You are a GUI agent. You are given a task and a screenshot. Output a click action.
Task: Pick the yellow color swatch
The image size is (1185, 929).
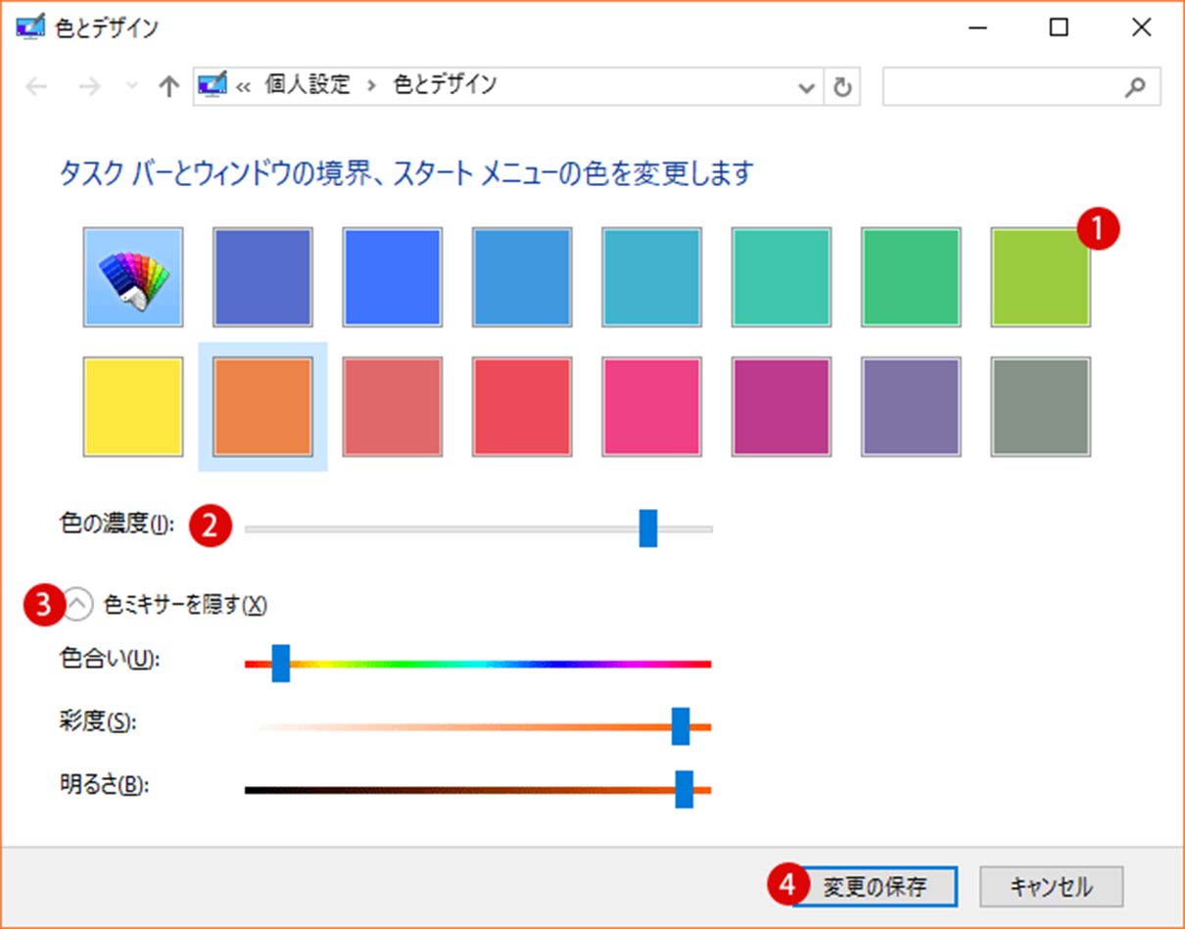tap(133, 406)
